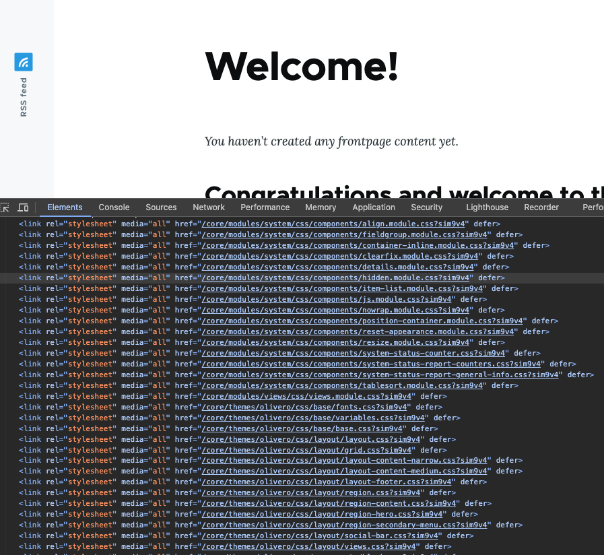Switch to the Performance tab
The width and height of the screenshot is (604, 555).
click(x=265, y=207)
